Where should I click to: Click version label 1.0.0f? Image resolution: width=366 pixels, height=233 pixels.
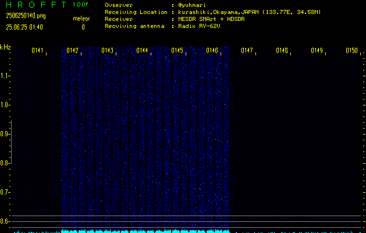[80, 5]
